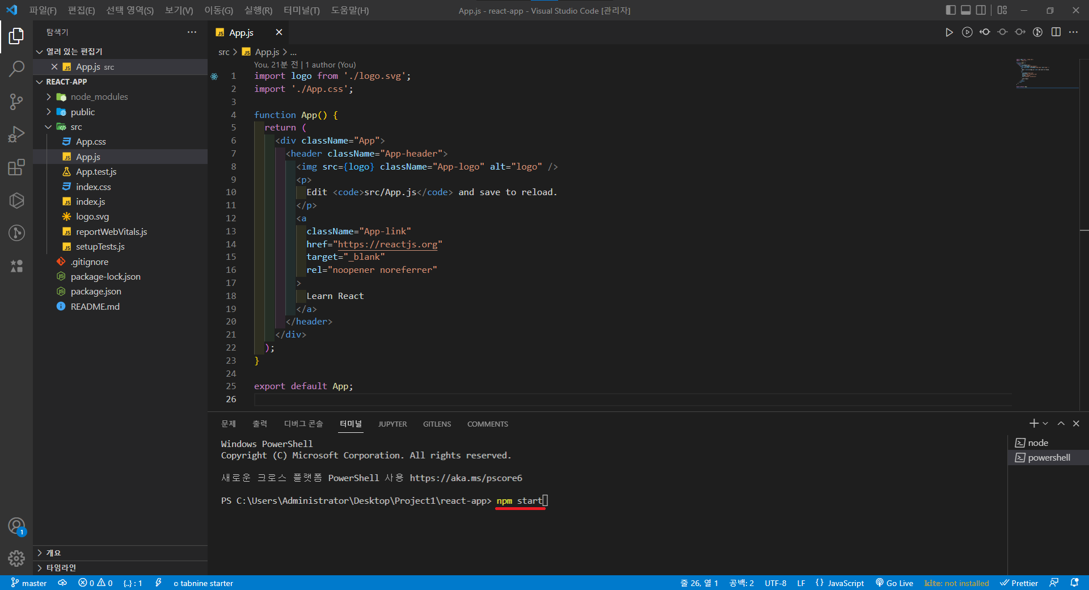The height and width of the screenshot is (590, 1089).
Task: Open the Extensions view
Action: tap(16, 167)
